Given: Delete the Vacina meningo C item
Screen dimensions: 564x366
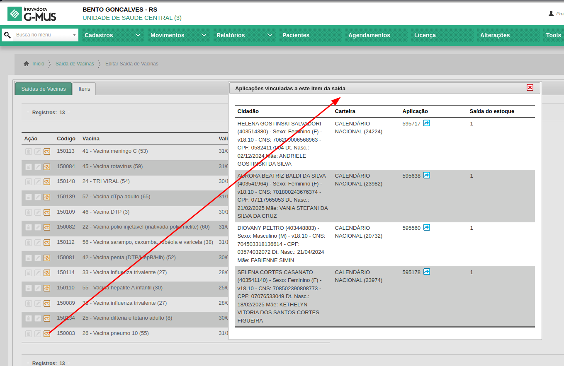Looking at the screenshot, I should pos(29,152).
